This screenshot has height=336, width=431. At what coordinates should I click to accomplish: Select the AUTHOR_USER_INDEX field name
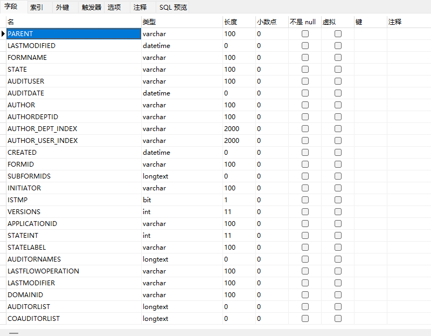(x=74, y=140)
